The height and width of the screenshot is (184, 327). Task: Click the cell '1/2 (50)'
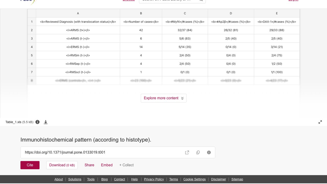tap(277, 64)
